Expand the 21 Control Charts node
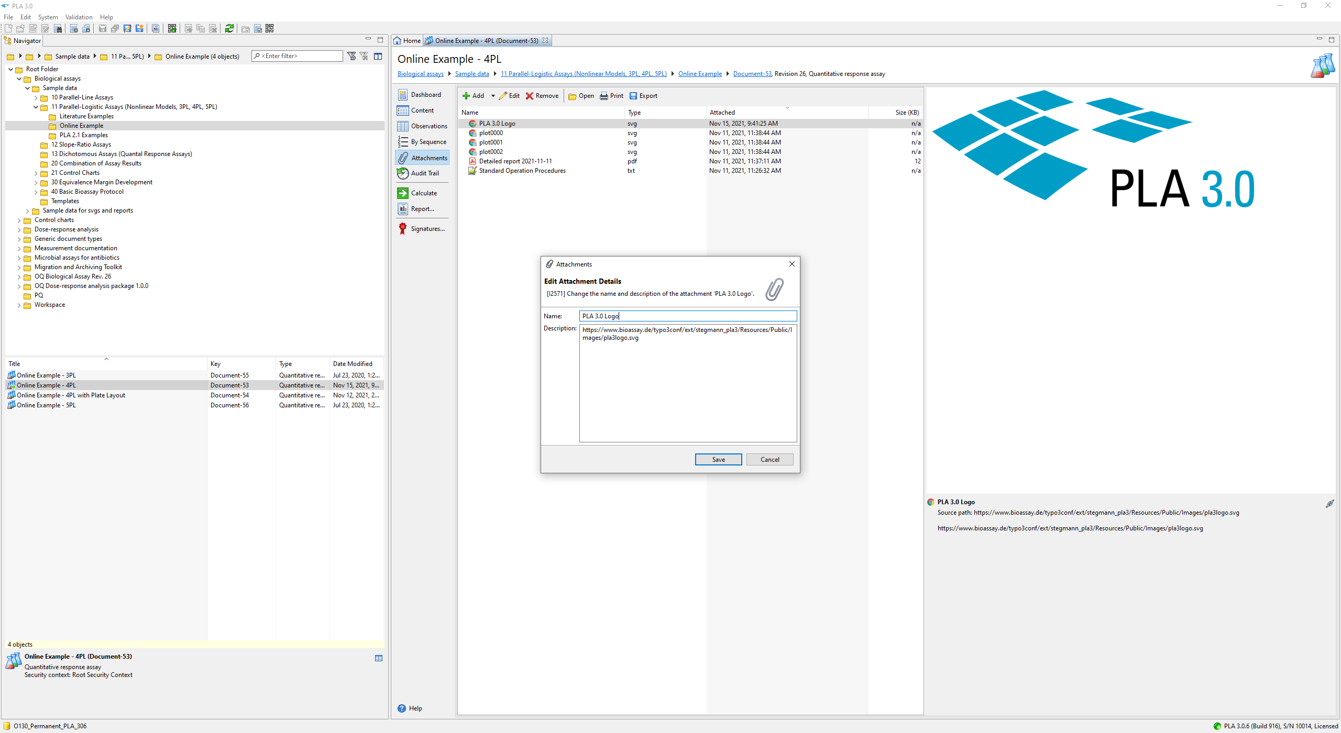The image size is (1341, 733). pos(36,173)
